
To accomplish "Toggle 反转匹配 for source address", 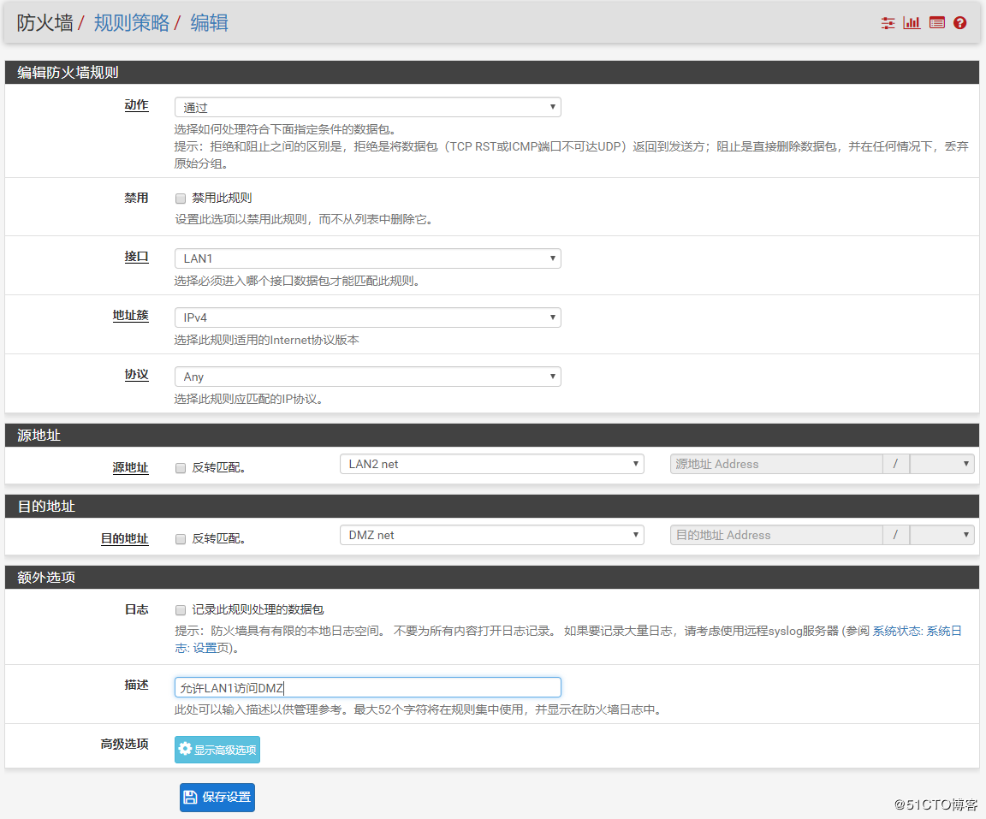I will pyautogui.click(x=181, y=468).
